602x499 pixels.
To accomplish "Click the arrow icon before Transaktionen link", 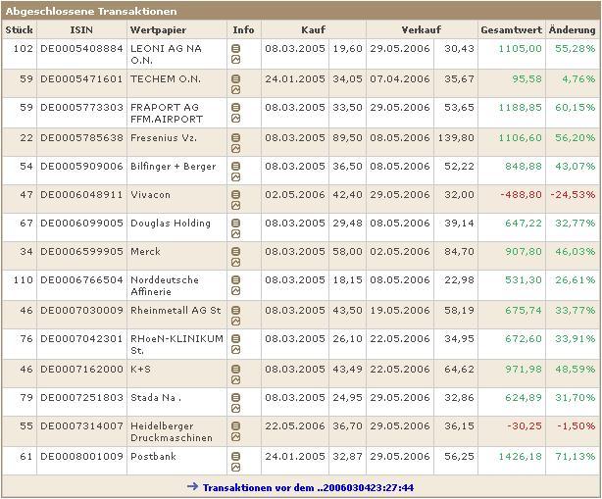I will 193,486.
